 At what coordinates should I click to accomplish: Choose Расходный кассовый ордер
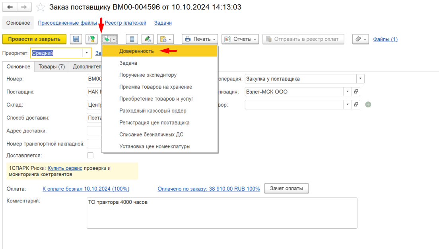click(x=159, y=111)
